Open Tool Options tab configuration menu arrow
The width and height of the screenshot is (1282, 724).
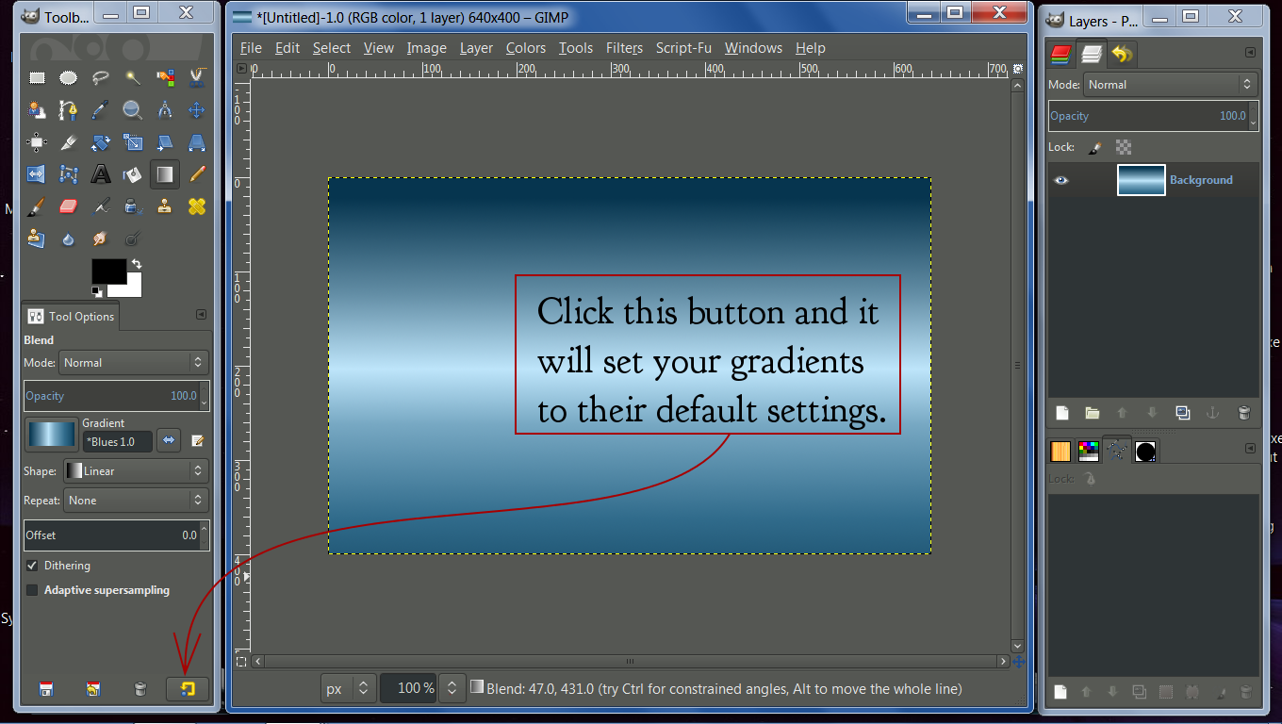pyautogui.click(x=201, y=315)
